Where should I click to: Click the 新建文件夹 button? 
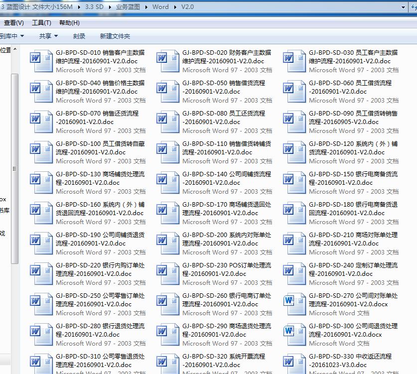point(115,36)
